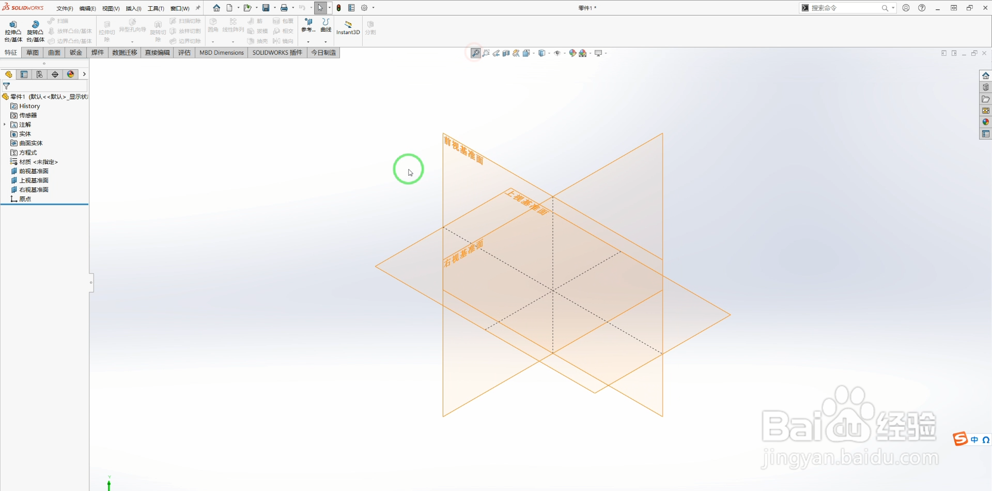Image resolution: width=992 pixels, height=491 pixels.
Task: Switch to the 草图 (Sketch) tab
Action: click(33, 53)
